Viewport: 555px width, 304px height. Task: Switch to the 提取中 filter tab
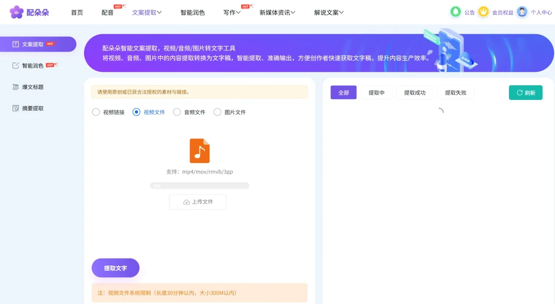click(376, 93)
